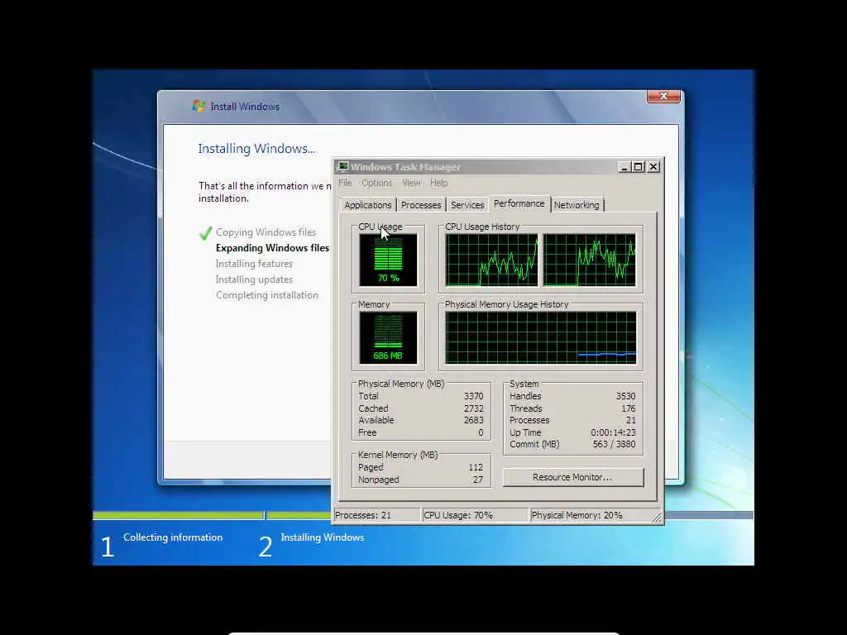Click the green progress bar above Collecting information

click(x=179, y=515)
